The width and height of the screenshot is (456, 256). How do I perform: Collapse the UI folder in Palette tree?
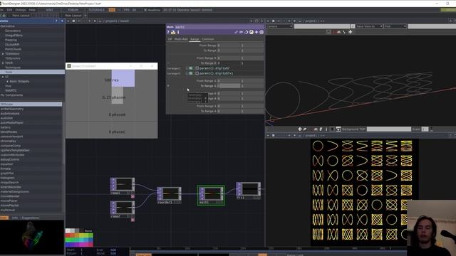point(3,77)
